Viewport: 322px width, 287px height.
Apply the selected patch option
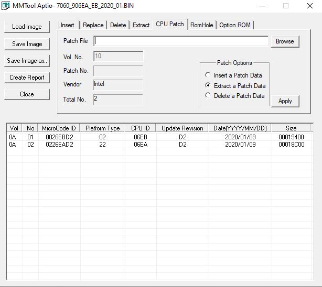coord(285,101)
